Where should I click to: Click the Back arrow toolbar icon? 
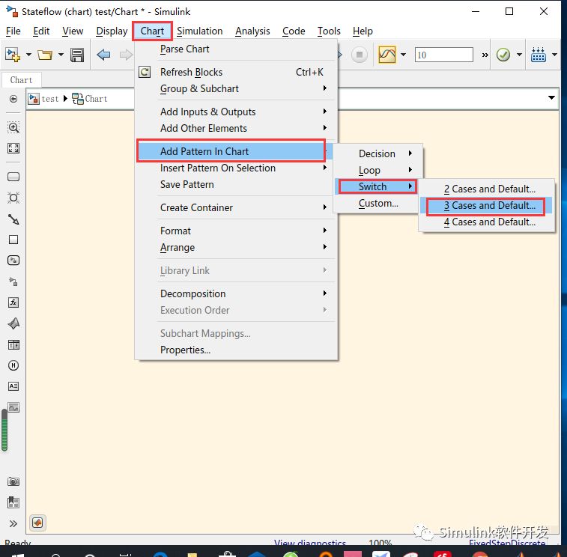[104, 55]
